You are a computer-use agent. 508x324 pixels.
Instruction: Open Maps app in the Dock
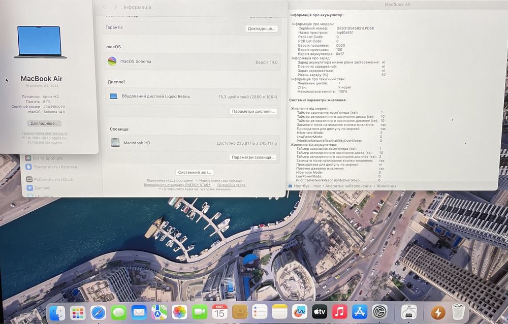tap(159, 313)
